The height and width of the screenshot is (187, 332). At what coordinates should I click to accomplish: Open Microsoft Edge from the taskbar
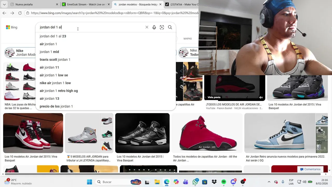(x=167, y=182)
